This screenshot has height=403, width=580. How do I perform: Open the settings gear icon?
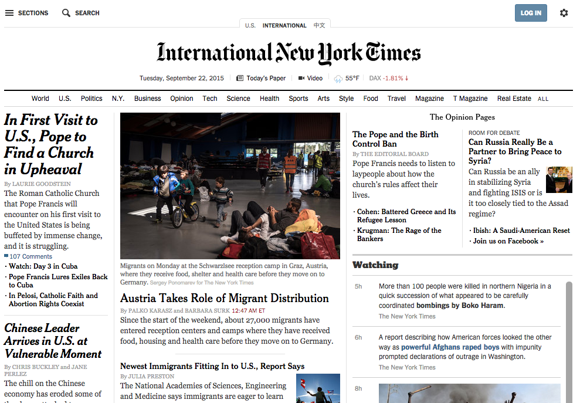tap(564, 13)
